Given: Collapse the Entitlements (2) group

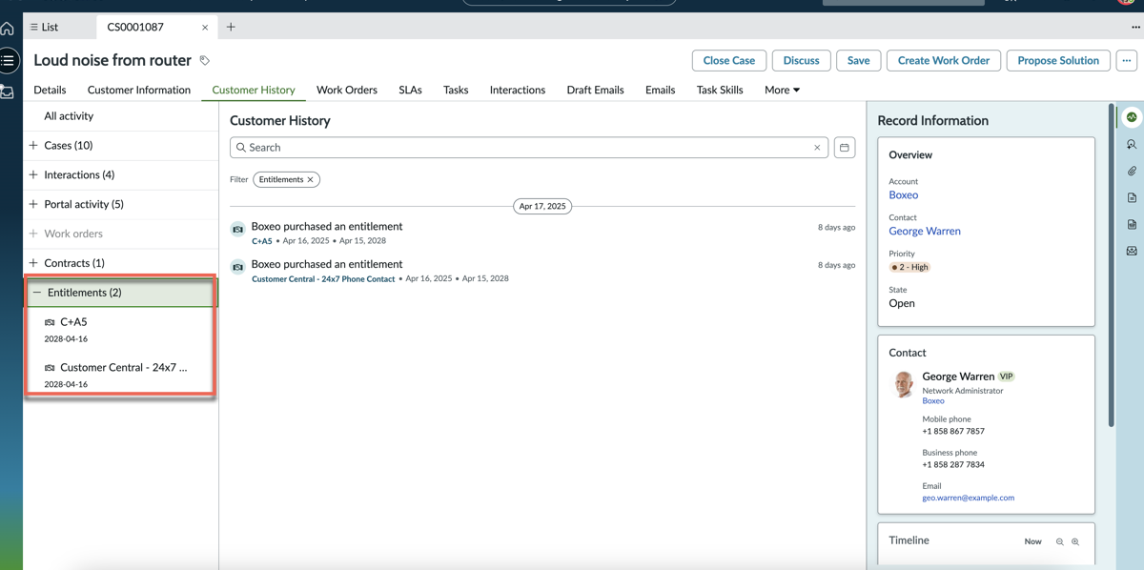Looking at the screenshot, I should pyautogui.click(x=37, y=293).
